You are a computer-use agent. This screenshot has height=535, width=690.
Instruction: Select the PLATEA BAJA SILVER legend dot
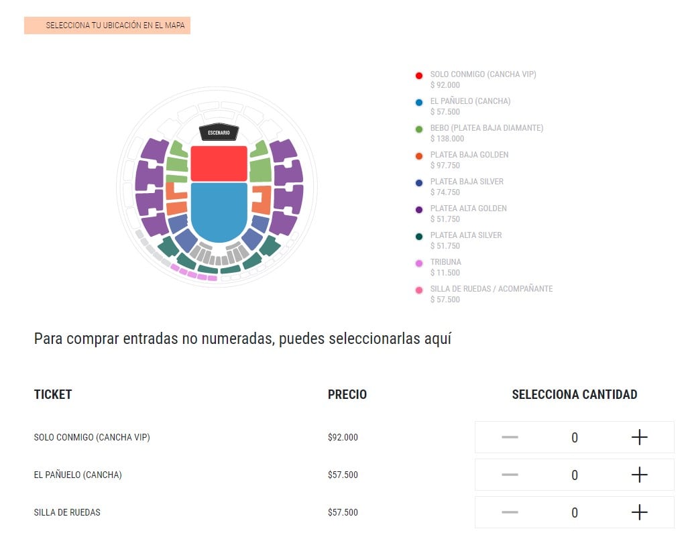[x=420, y=182]
